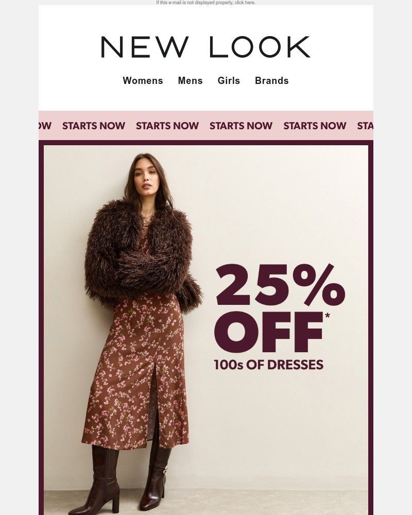The image size is (412, 515).
Task: Click the first full 'STARTS NOW' banner text
Action: coord(94,126)
